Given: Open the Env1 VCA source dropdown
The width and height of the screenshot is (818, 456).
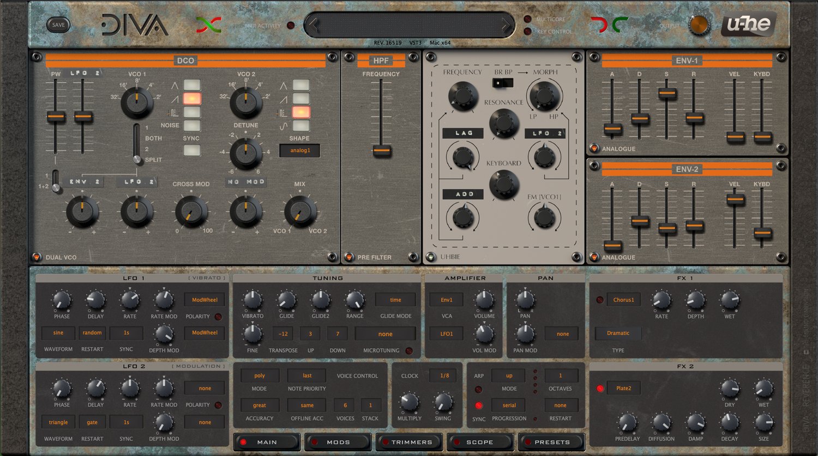Looking at the screenshot, I should [x=447, y=300].
